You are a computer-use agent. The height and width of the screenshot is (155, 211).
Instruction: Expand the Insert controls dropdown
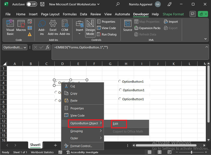point(79,34)
